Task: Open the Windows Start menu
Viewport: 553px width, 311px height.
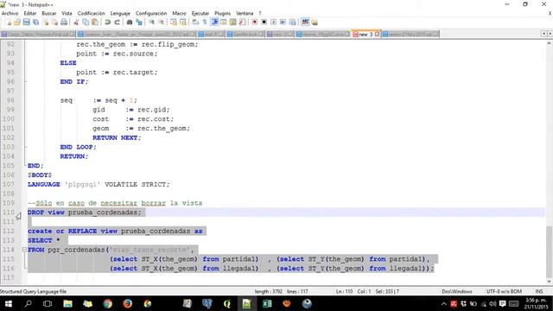Action: coord(9,303)
